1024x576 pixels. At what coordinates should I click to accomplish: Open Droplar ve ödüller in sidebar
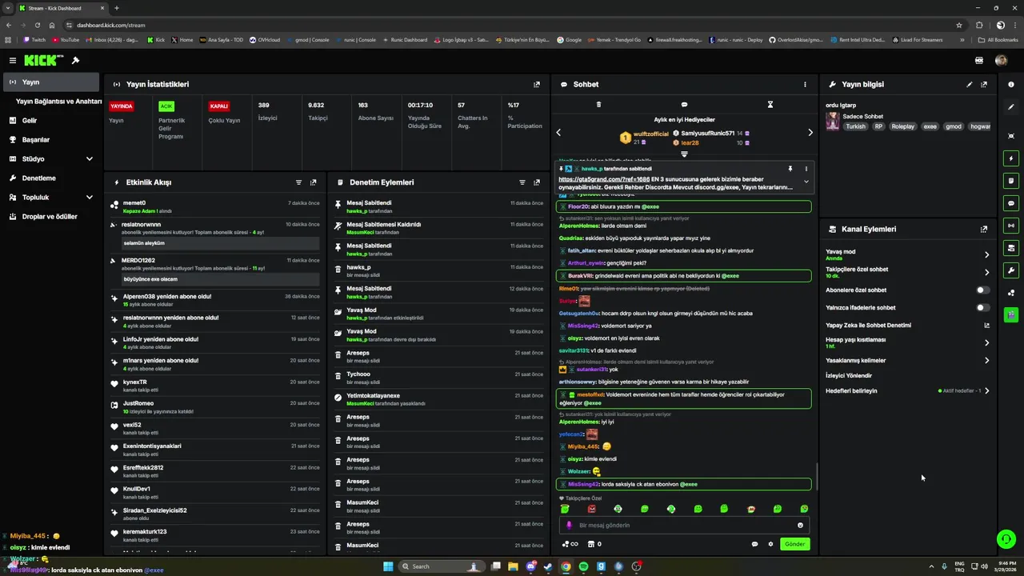pos(51,217)
